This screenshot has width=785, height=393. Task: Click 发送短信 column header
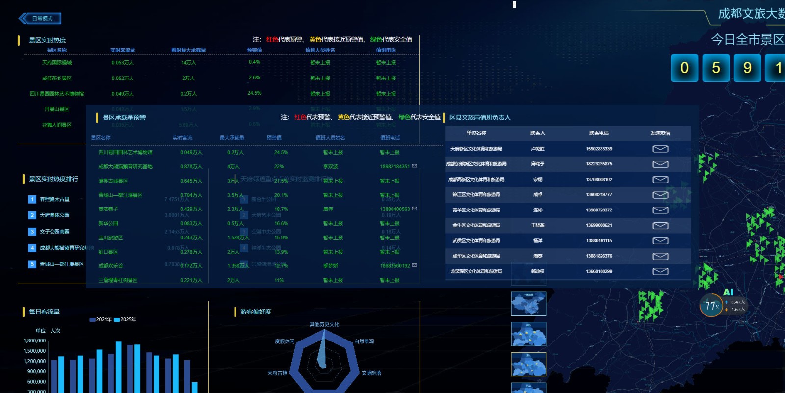660,133
